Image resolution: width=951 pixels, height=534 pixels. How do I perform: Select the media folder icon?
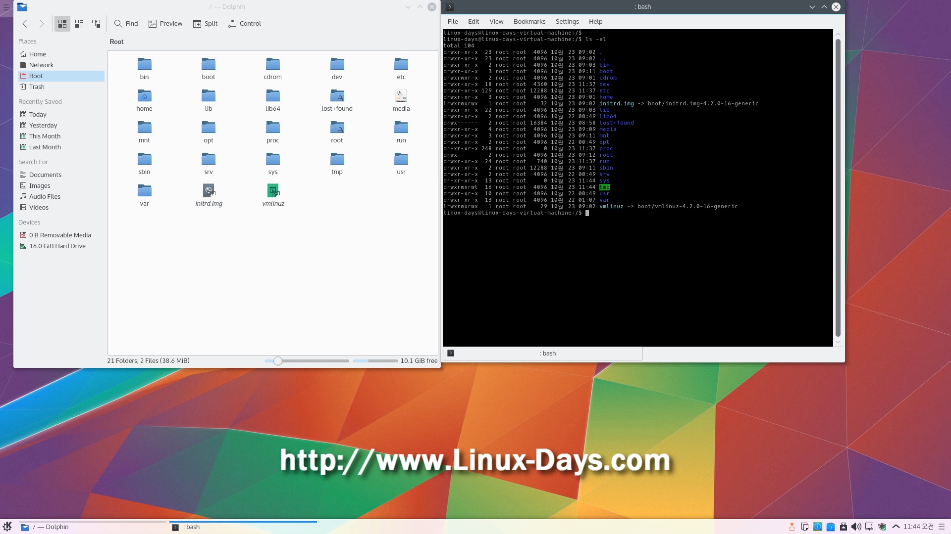(401, 96)
